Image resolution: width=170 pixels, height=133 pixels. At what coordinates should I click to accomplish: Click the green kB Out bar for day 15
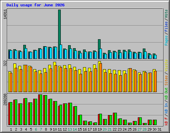pos(81,120)
